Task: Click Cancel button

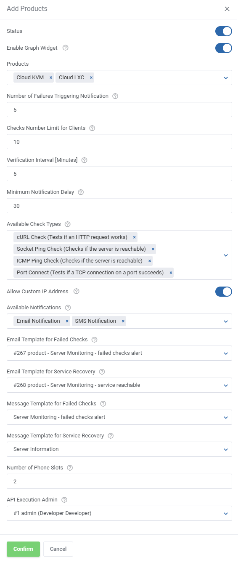Action: point(58,549)
